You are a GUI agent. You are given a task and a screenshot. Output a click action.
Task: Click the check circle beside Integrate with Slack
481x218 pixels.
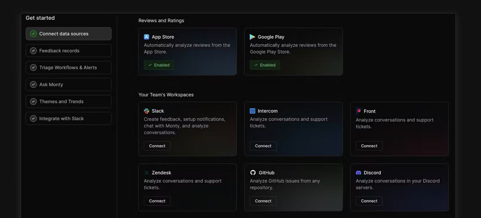click(x=33, y=118)
